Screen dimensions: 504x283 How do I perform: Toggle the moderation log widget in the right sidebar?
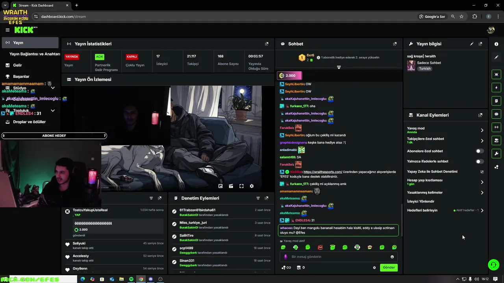496,101
